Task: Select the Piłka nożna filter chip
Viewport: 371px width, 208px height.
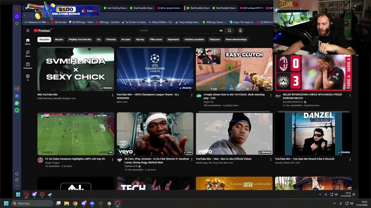Action: 156,39
